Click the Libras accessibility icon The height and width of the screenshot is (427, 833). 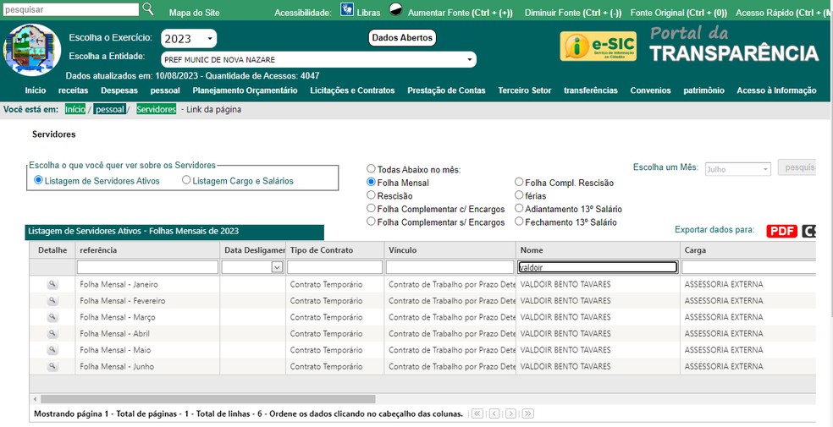tap(347, 9)
